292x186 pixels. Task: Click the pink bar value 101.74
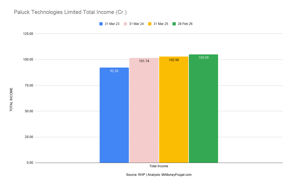pos(144,61)
